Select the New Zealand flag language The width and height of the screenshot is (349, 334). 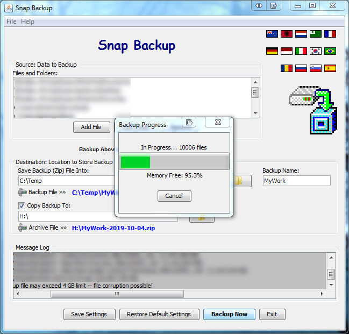click(x=272, y=34)
